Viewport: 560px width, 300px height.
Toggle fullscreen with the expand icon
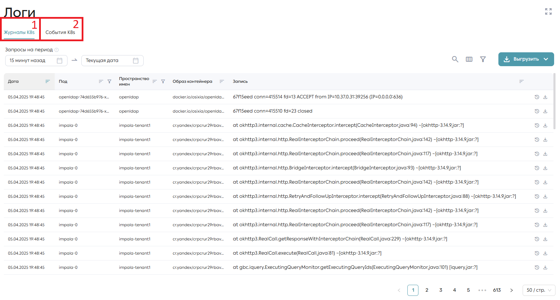coord(548,11)
